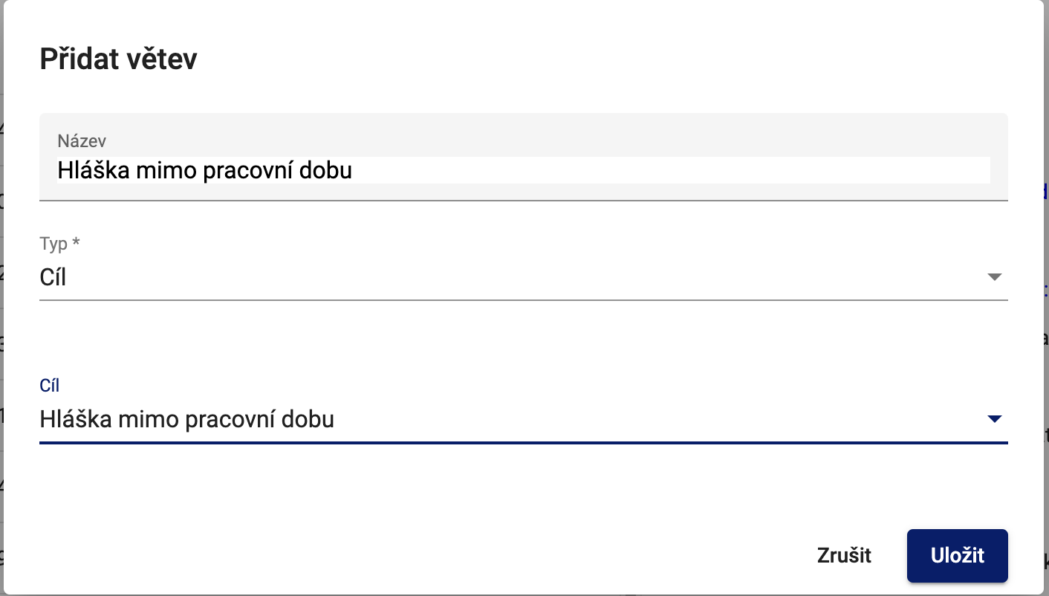Cancel the dialog with Zrušit

click(844, 555)
